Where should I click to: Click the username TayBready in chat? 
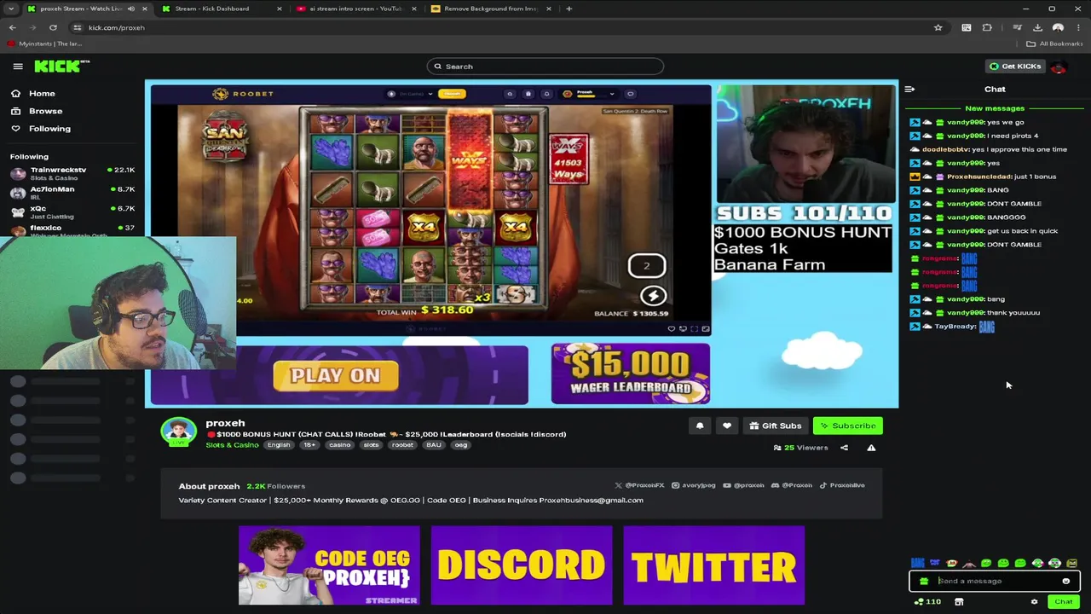click(x=954, y=327)
